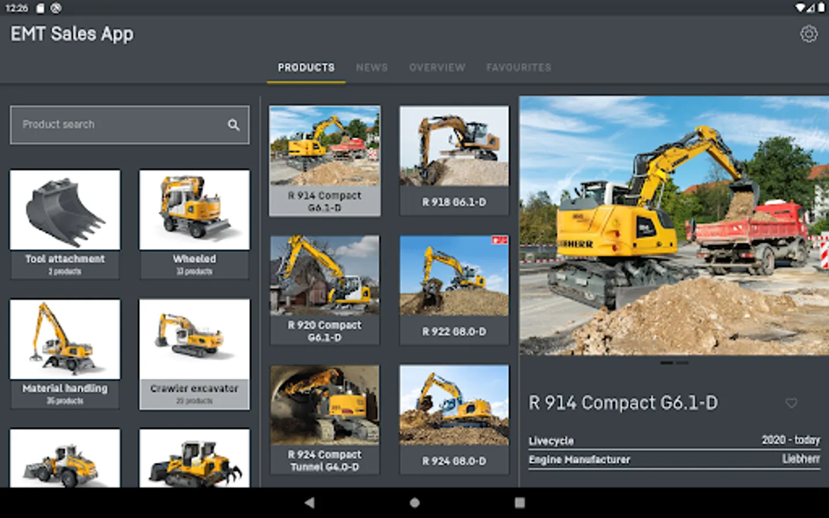Tap the EMT Sales App title
829x518 pixels.
pos(72,34)
